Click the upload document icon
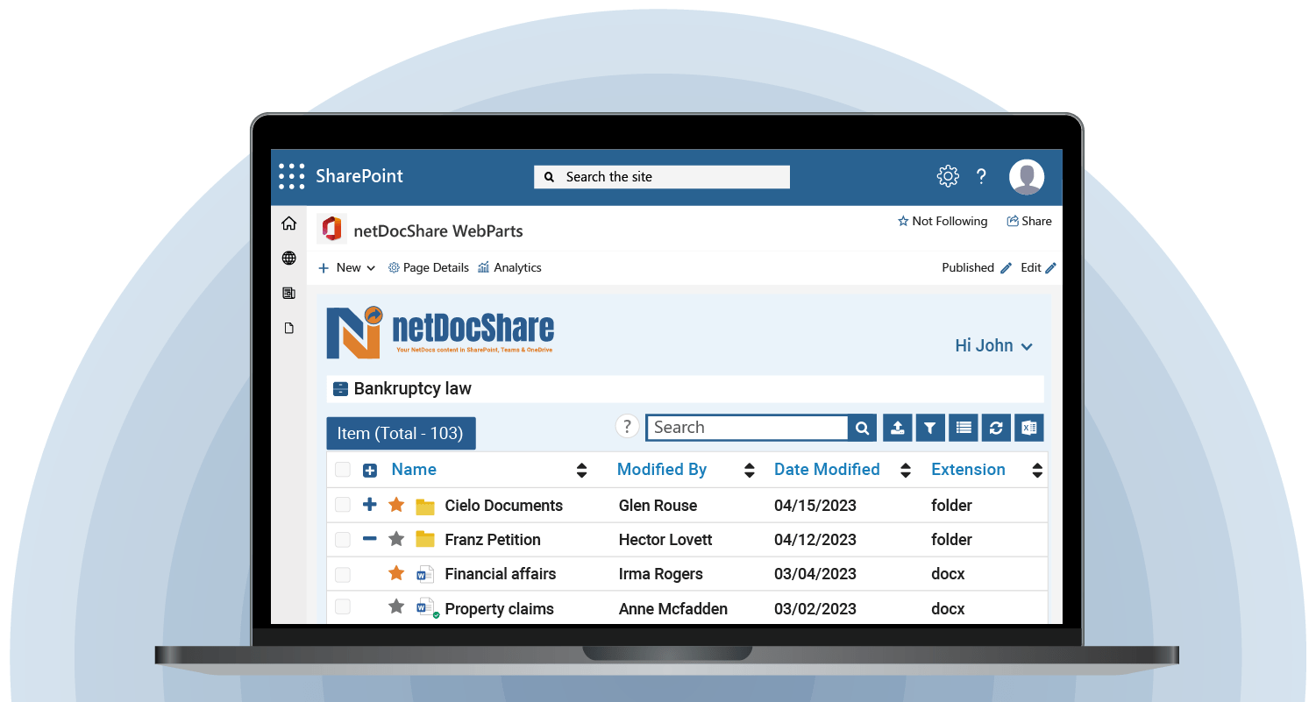The height and width of the screenshot is (702, 1316). 897,428
